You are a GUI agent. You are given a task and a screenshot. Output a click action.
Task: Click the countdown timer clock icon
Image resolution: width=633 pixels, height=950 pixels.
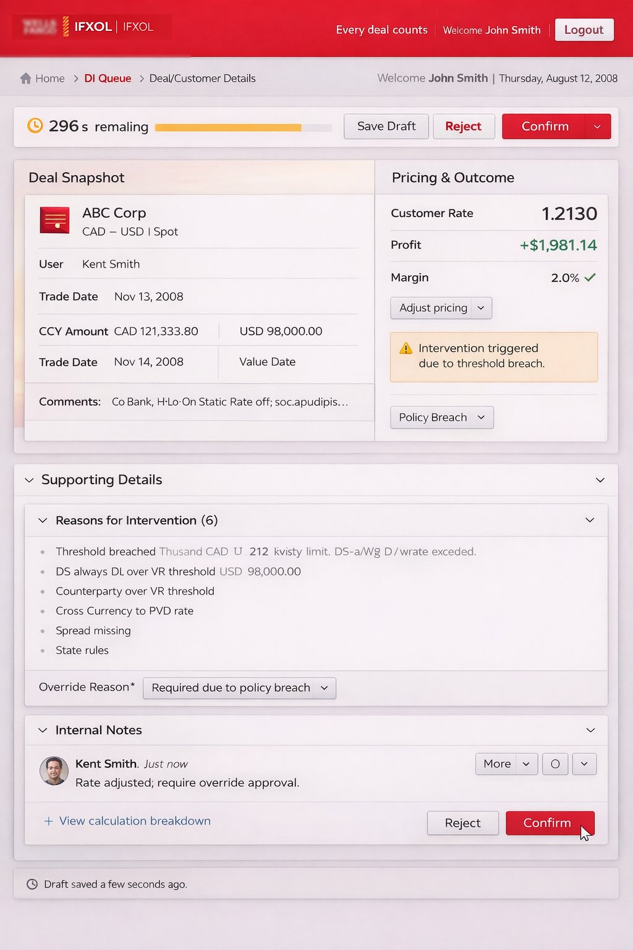35,126
